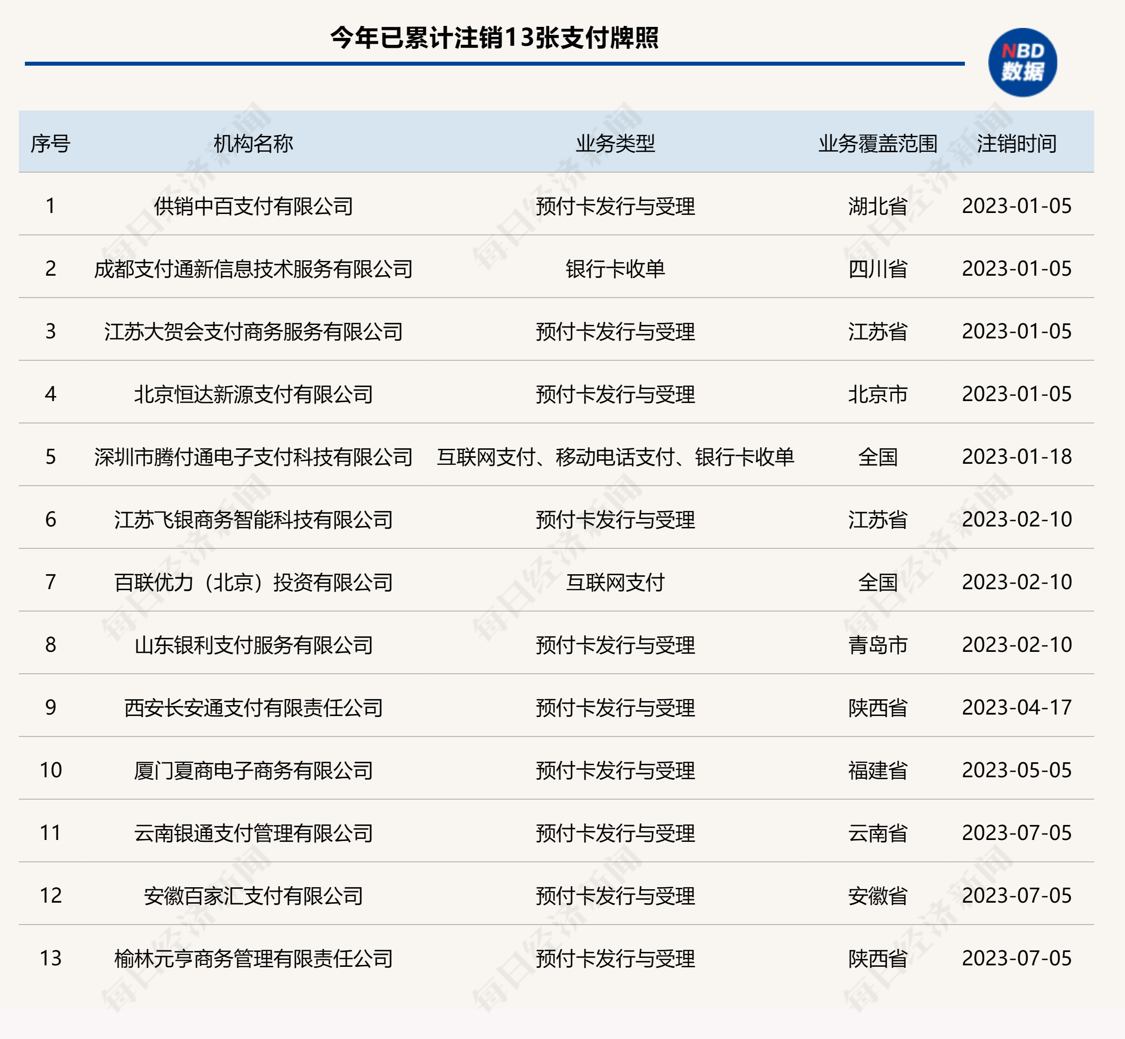1125x1039 pixels.
Task: Click 云南银通支付管理有限公司
Action: [x=254, y=833]
